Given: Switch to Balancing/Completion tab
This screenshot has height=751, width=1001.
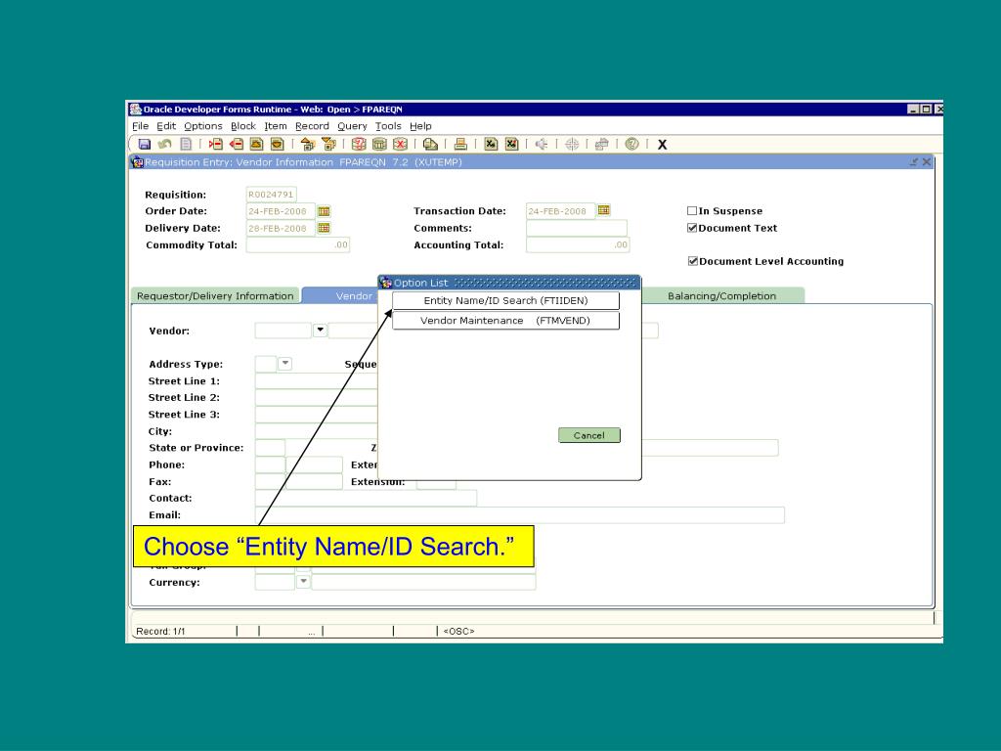Looking at the screenshot, I should pyautogui.click(x=722, y=295).
